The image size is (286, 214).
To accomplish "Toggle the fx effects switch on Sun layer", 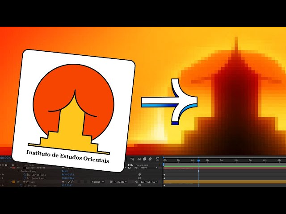I will (72, 182).
